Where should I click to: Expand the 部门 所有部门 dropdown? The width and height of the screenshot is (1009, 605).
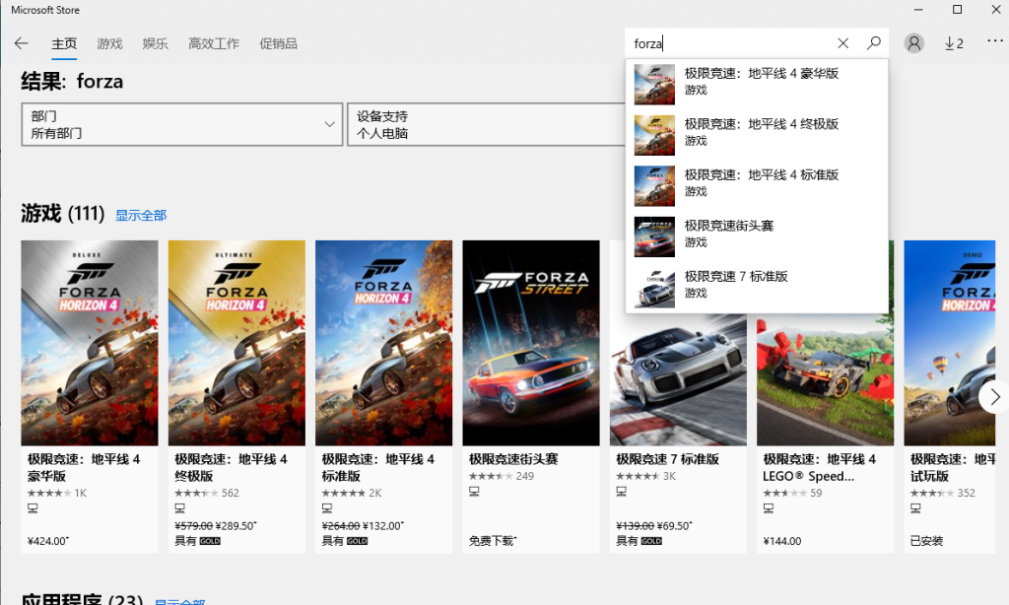(182, 124)
